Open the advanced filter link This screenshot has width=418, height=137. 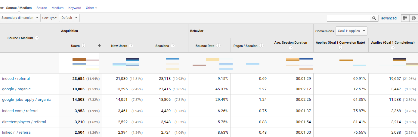389,18
